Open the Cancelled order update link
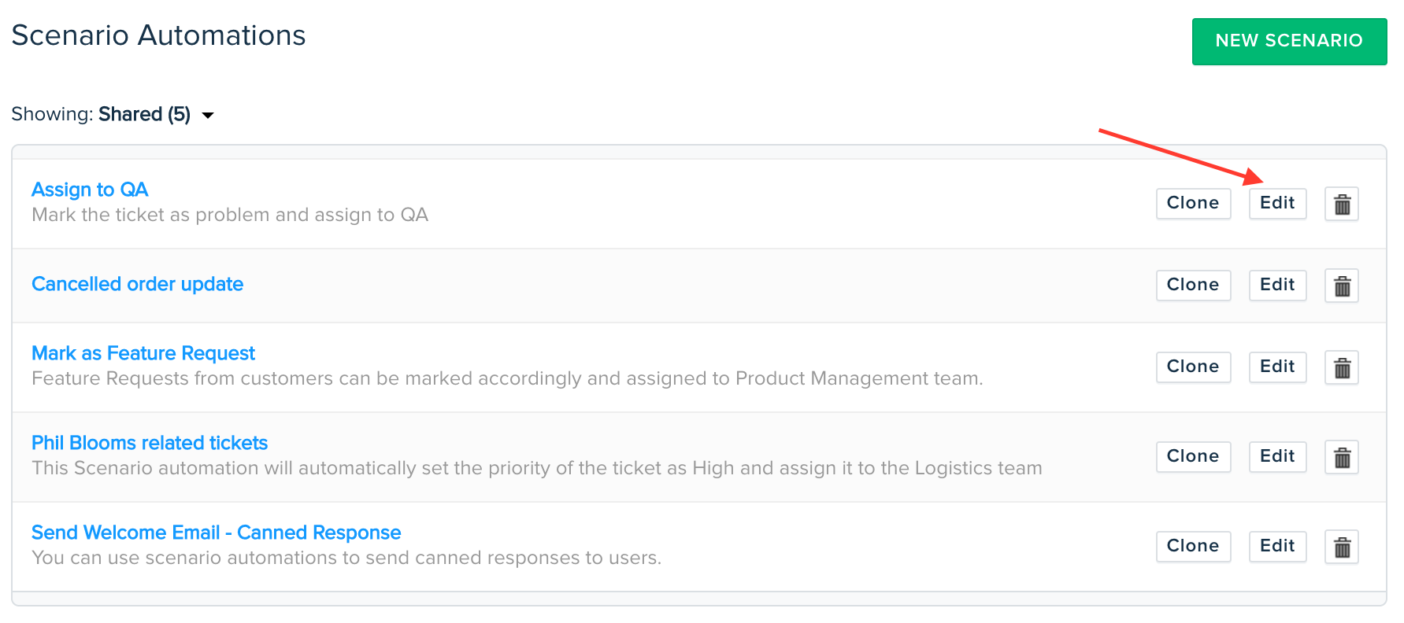 pos(137,284)
